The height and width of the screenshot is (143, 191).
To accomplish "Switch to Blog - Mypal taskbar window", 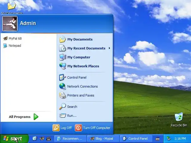I will click(x=103, y=139).
